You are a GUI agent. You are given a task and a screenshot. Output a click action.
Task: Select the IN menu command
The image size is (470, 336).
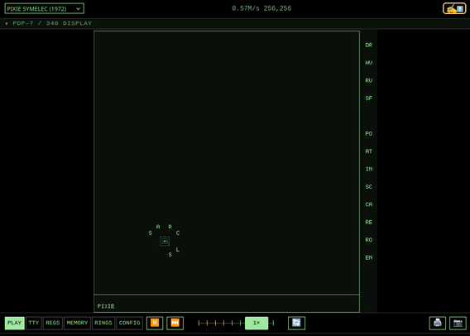click(x=369, y=169)
